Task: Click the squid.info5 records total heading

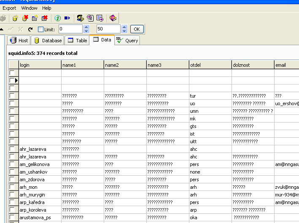Action: tap(43, 53)
